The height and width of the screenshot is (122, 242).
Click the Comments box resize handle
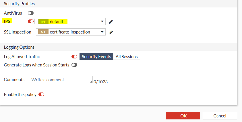[92, 82]
